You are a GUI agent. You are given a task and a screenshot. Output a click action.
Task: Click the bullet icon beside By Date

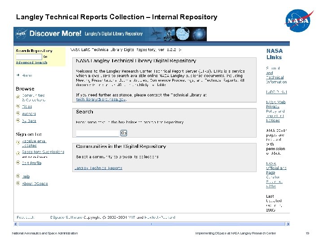click(x=18, y=121)
